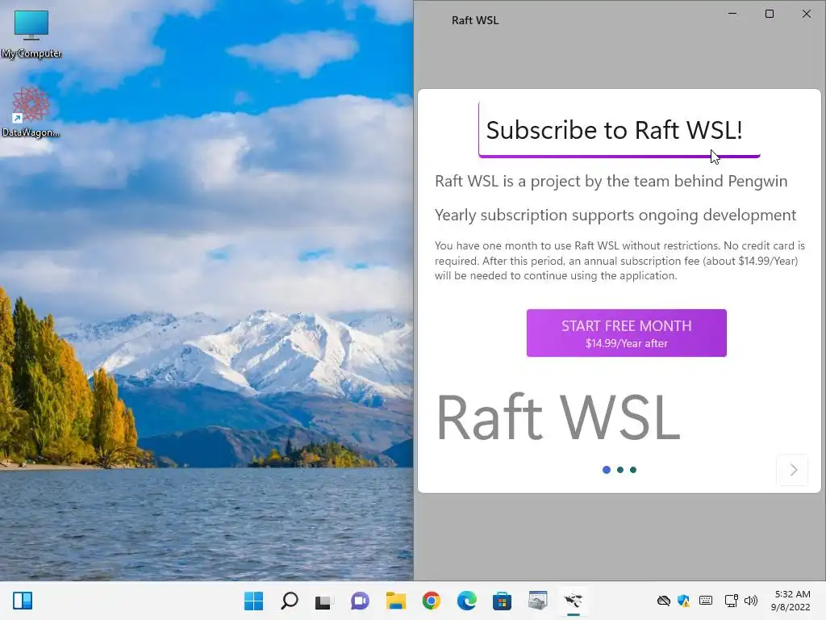Viewport: 826px width, 620px height.
Task: Open Microsoft Store from taskbar
Action: 502,601
